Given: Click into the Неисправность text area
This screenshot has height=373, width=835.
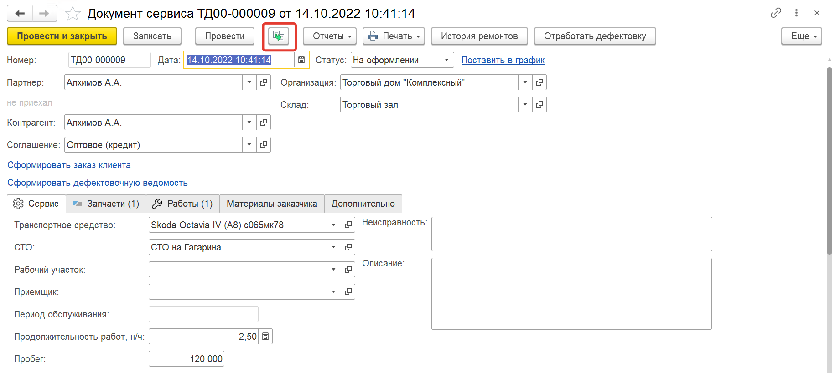Looking at the screenshot, I should (x=572, y=234).
